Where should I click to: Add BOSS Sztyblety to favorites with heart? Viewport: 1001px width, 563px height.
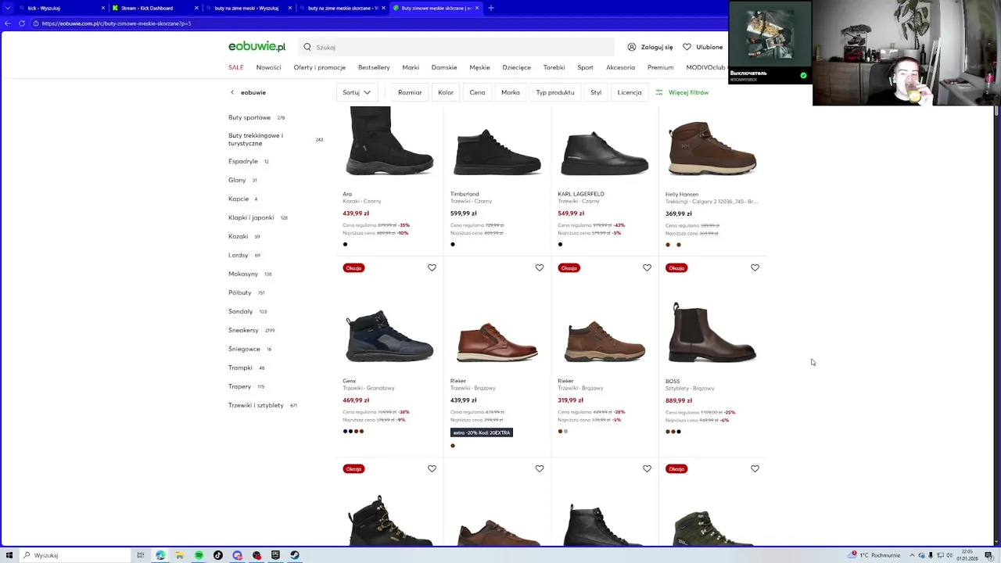(755, 267)
